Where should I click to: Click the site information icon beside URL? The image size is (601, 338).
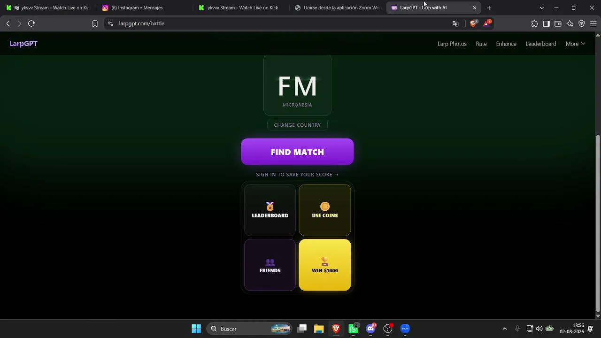[x=110, y=23]
